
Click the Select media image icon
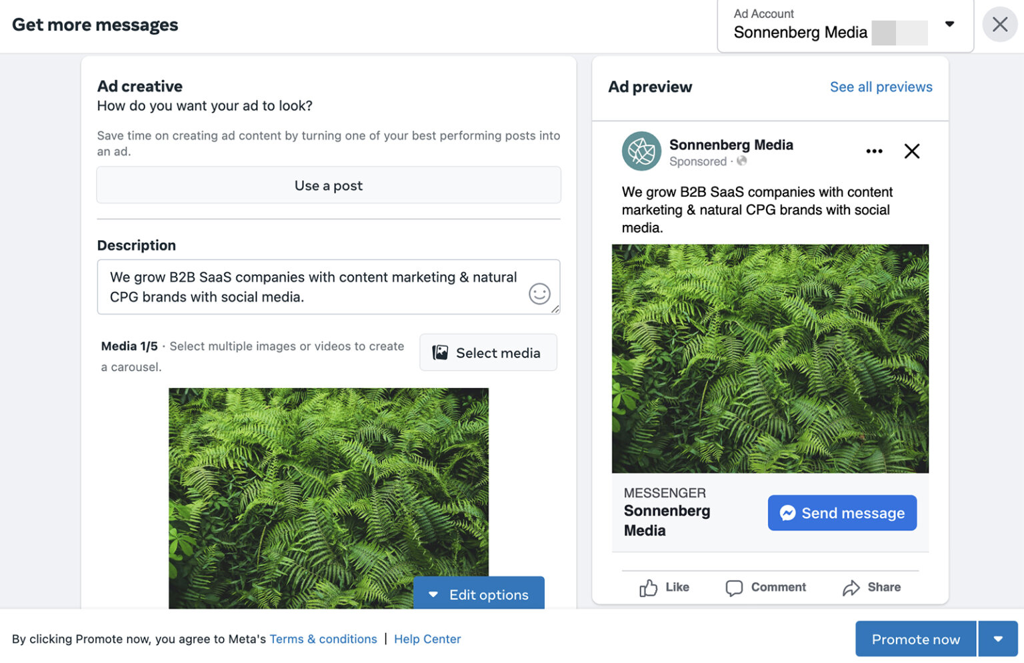pos(441,352)
